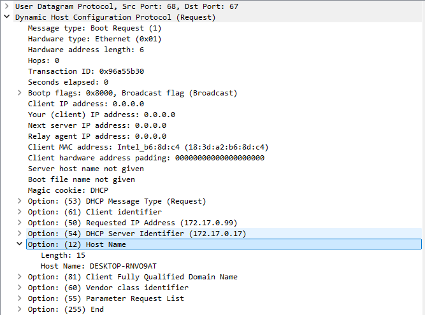This screenshot has width=425, height=315.
Task: Expand Option 81 Client Fully Qualified Domain Name
Action: [20, 277]
